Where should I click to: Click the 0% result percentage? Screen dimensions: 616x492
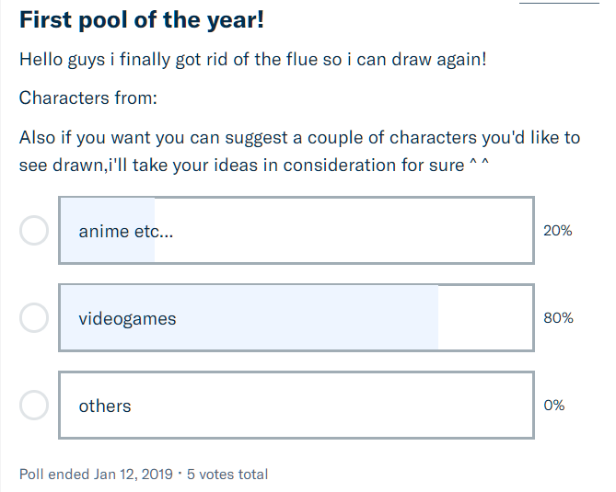(554, 406)
